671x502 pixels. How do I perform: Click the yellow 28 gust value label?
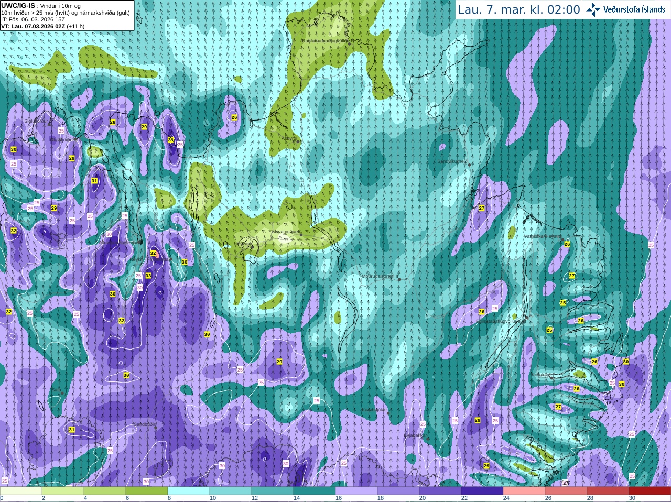[113, 122]
